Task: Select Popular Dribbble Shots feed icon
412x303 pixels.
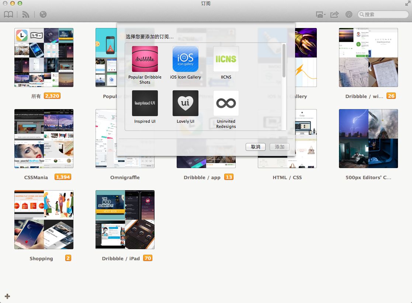Action: coord(145,59)
